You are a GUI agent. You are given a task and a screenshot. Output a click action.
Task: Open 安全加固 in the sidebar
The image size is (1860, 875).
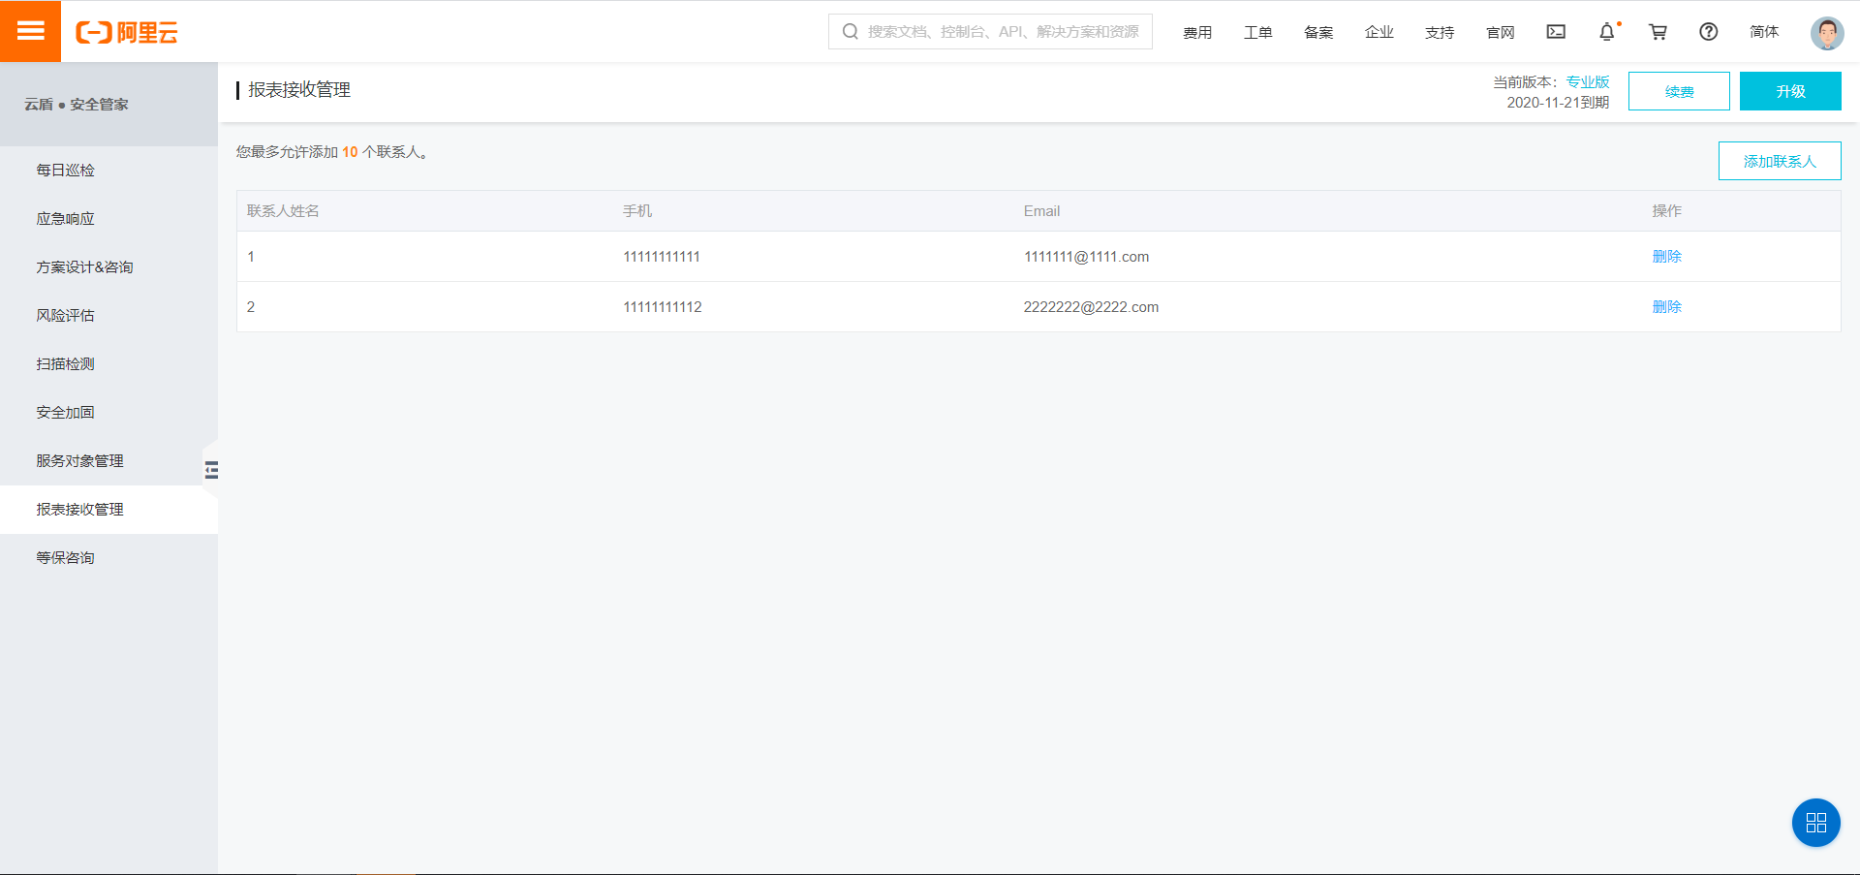tap(108, 413)
